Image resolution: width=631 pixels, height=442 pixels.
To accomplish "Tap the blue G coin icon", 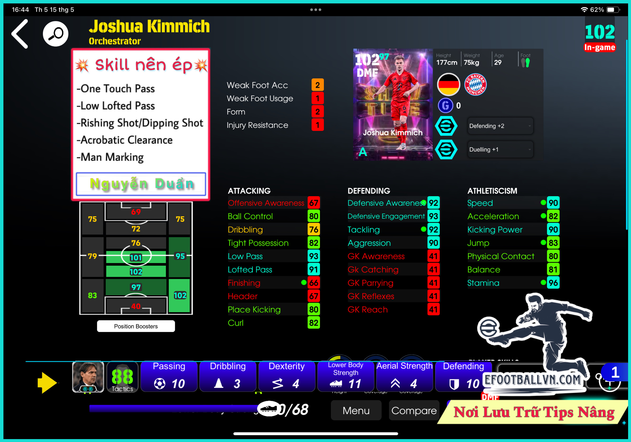I will 445,105.
